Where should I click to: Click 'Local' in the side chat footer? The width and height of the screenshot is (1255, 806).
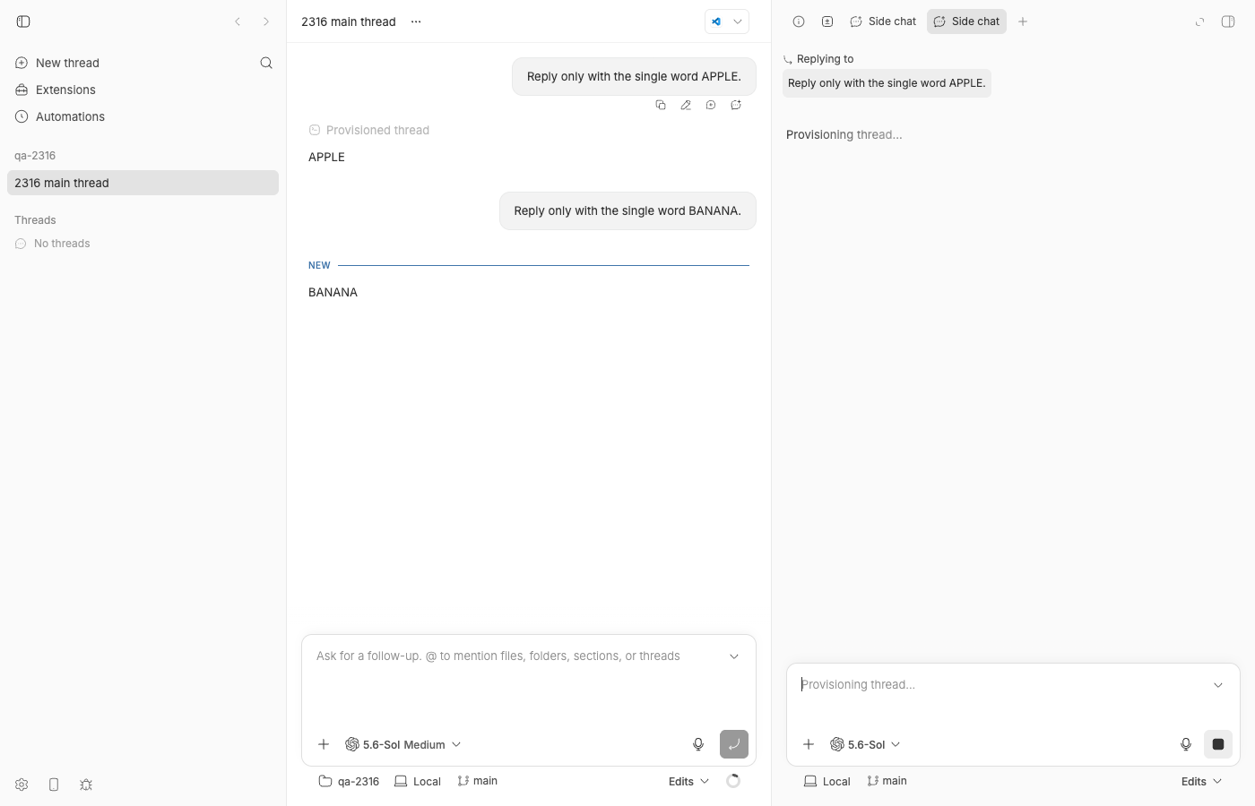pos(827,781)
